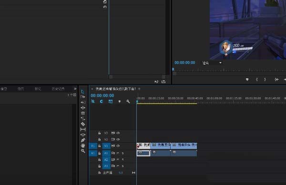The image size is (286, 185).
Task: Select the Rate Stretch tool
Action: click(83, 119)
